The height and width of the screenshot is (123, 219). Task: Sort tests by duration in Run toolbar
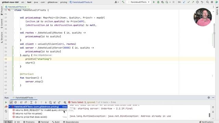point(26,102)
